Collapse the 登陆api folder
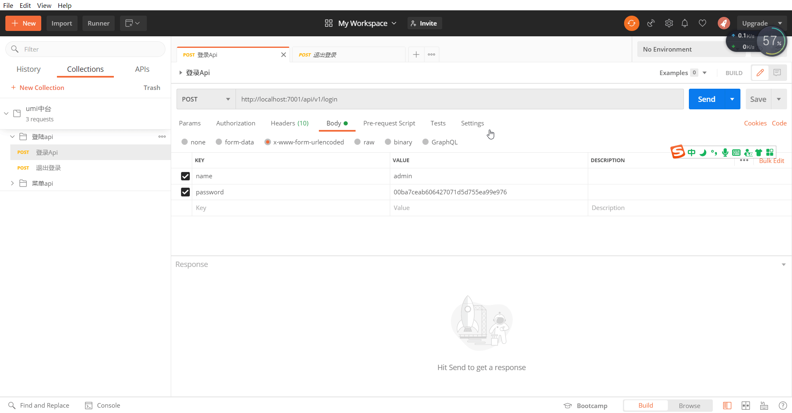The image size is (792, 413). (12, 137)
